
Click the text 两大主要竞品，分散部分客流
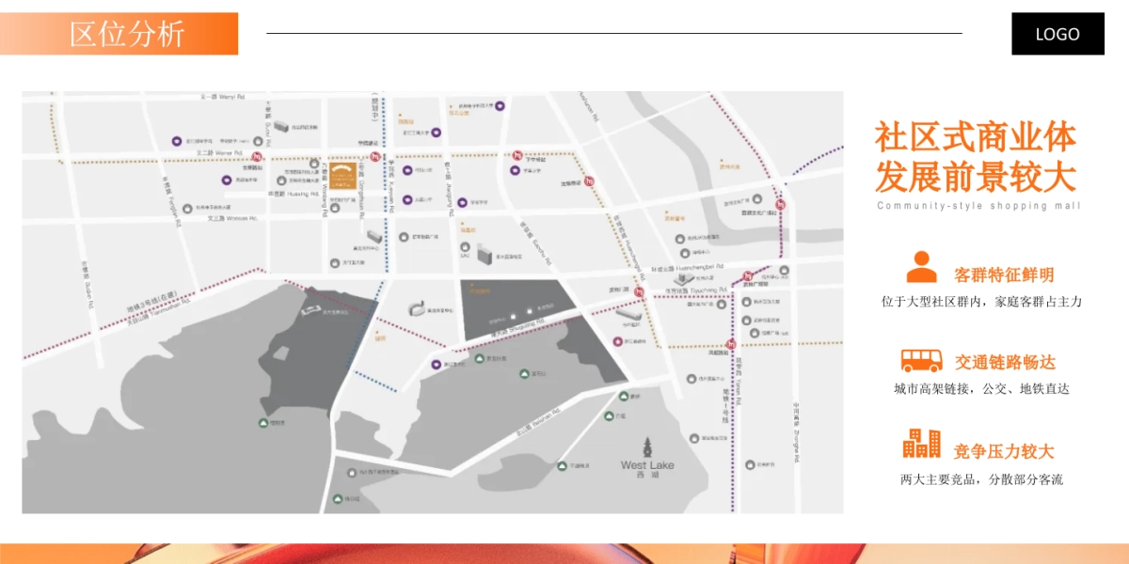pyautogui.click(x=981, y=479)
